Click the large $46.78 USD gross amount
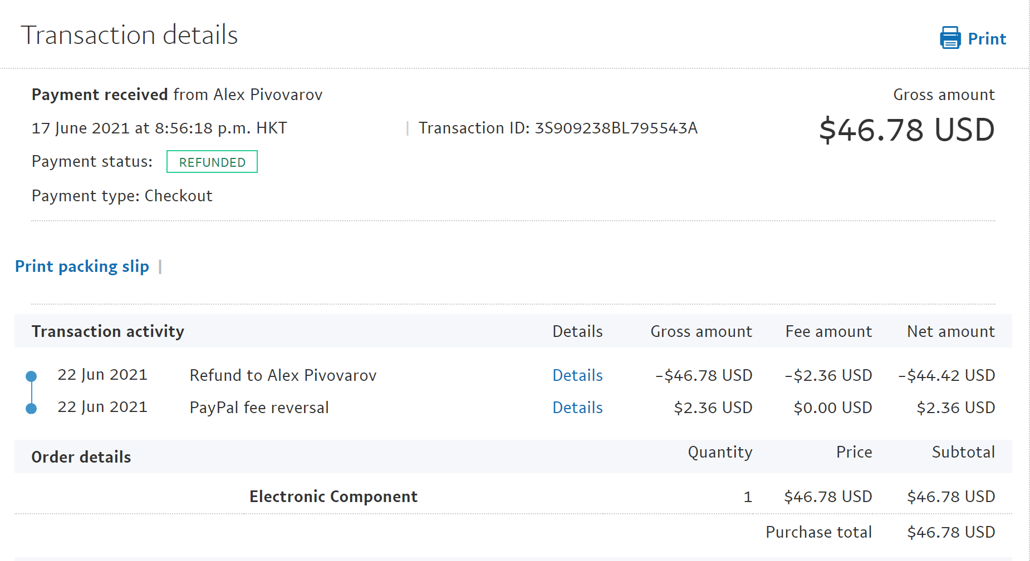 (906, 130)
